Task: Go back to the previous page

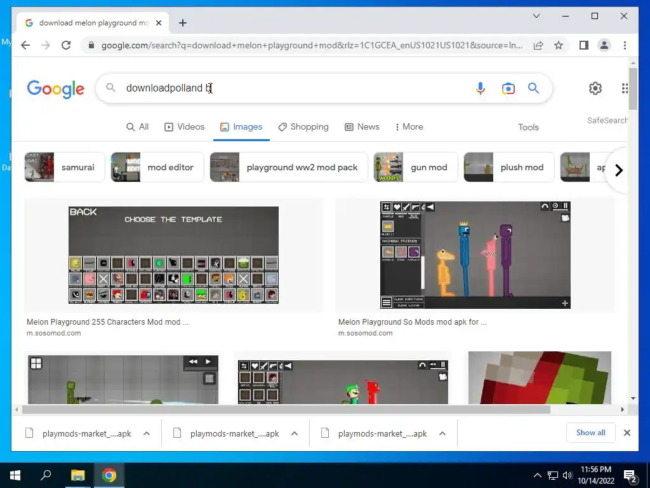Action: (25, 45)
